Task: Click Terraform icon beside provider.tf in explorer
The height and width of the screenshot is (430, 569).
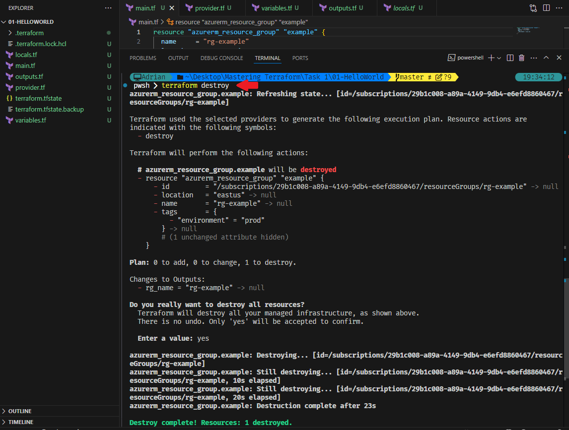Action: coord(10,87)
